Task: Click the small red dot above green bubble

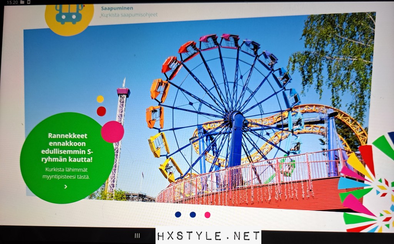Action: (101, 111)
